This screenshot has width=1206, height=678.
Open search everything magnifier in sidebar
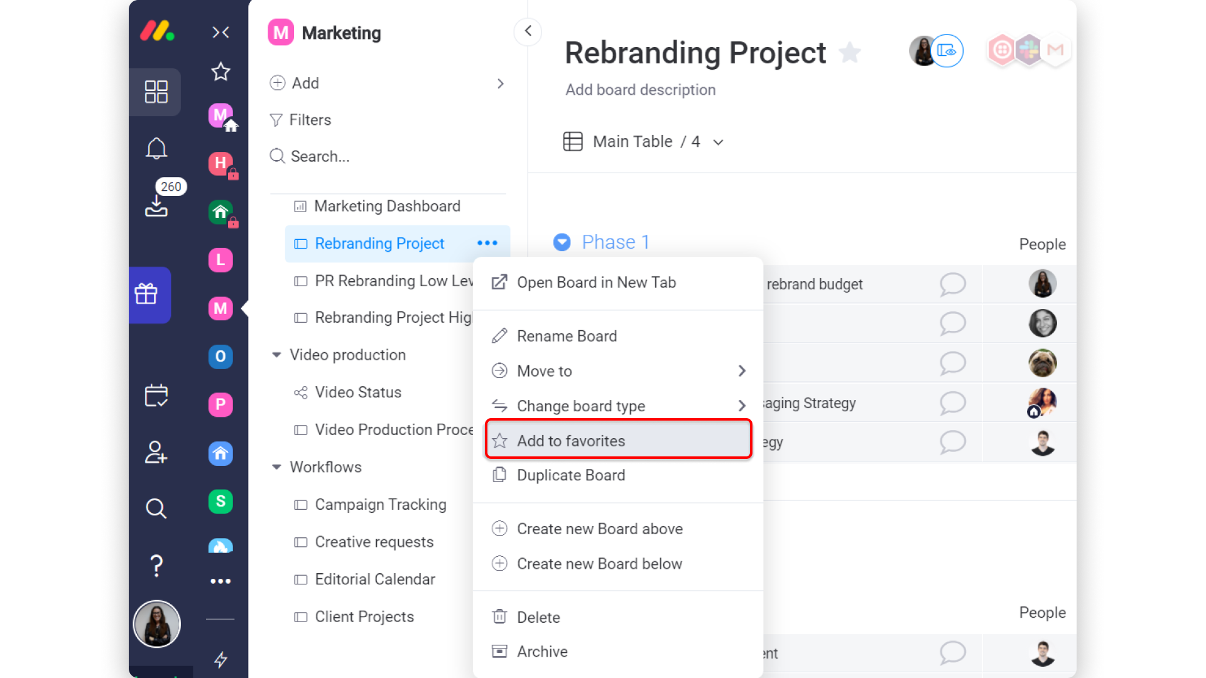pos(156,508)
